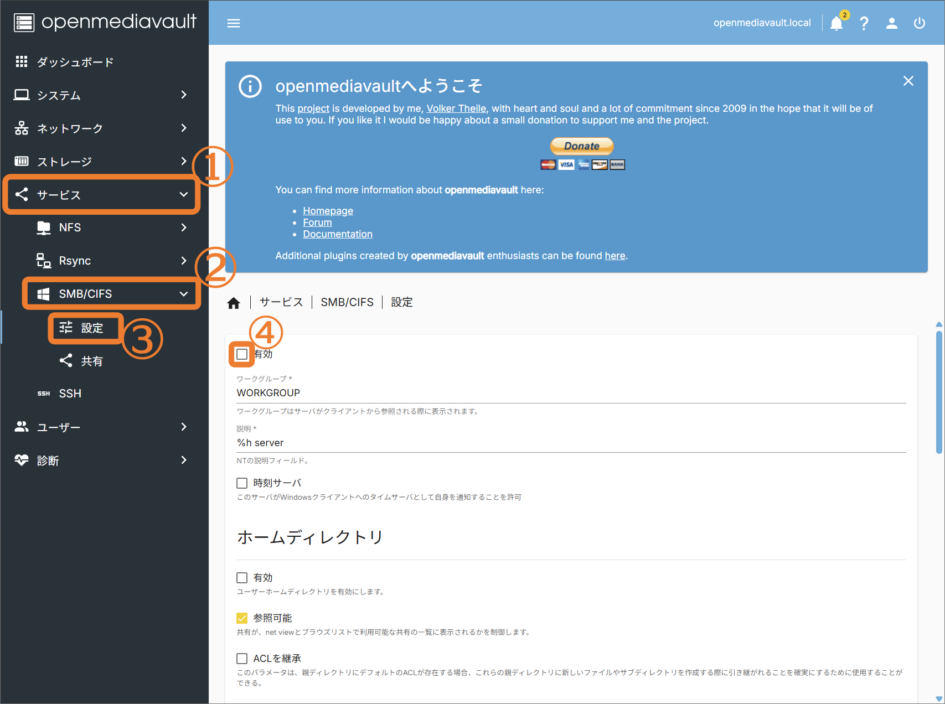This screenshot has height=704, width=945.
Task: Expand the 診断 menu chevron
Action: pos(184,460)
